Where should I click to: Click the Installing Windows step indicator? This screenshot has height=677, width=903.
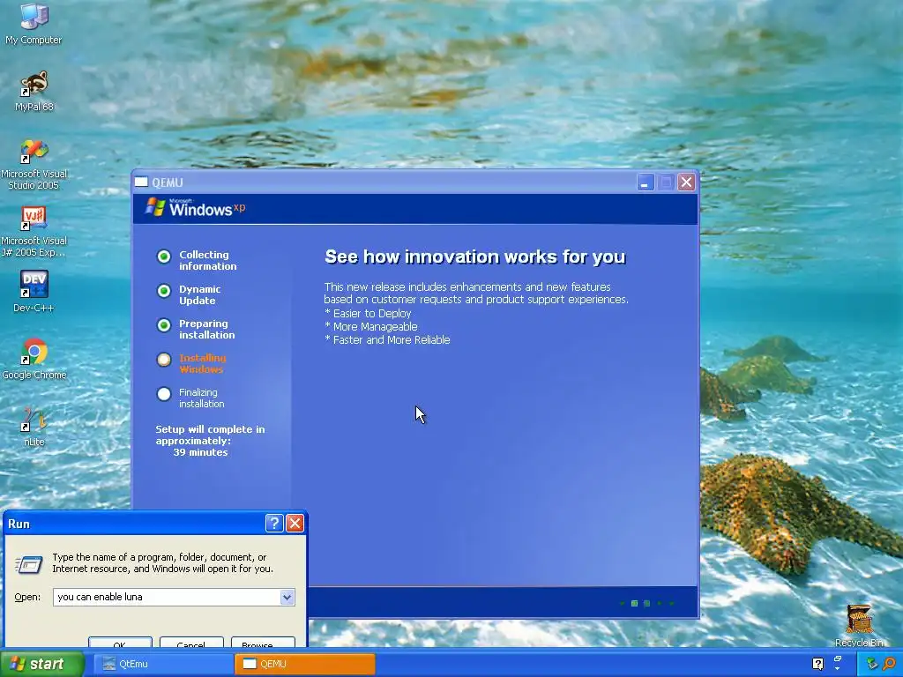coord(163,360)
